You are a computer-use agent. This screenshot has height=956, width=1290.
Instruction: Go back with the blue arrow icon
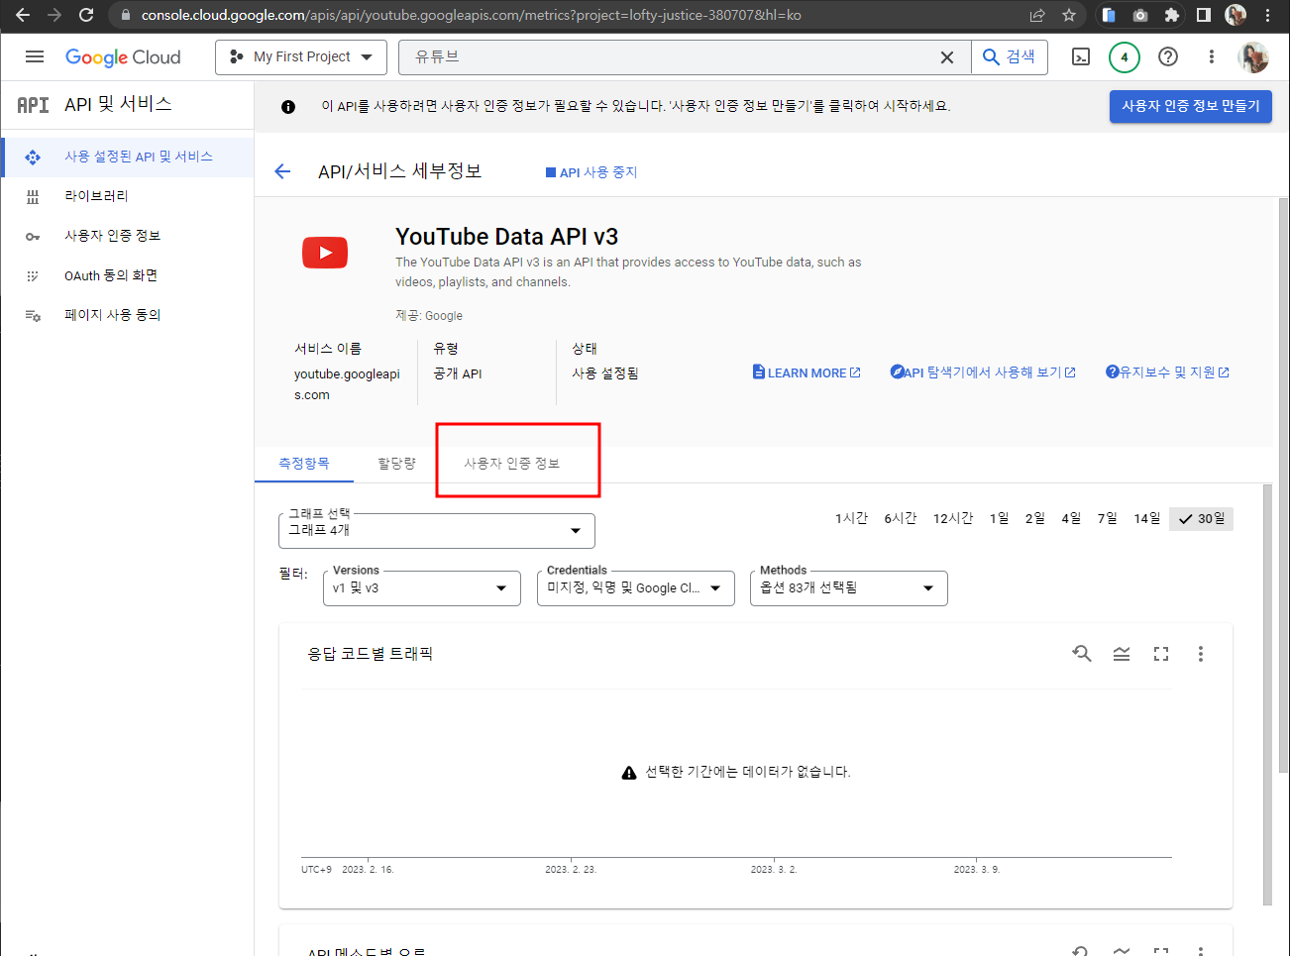point(282,171)
